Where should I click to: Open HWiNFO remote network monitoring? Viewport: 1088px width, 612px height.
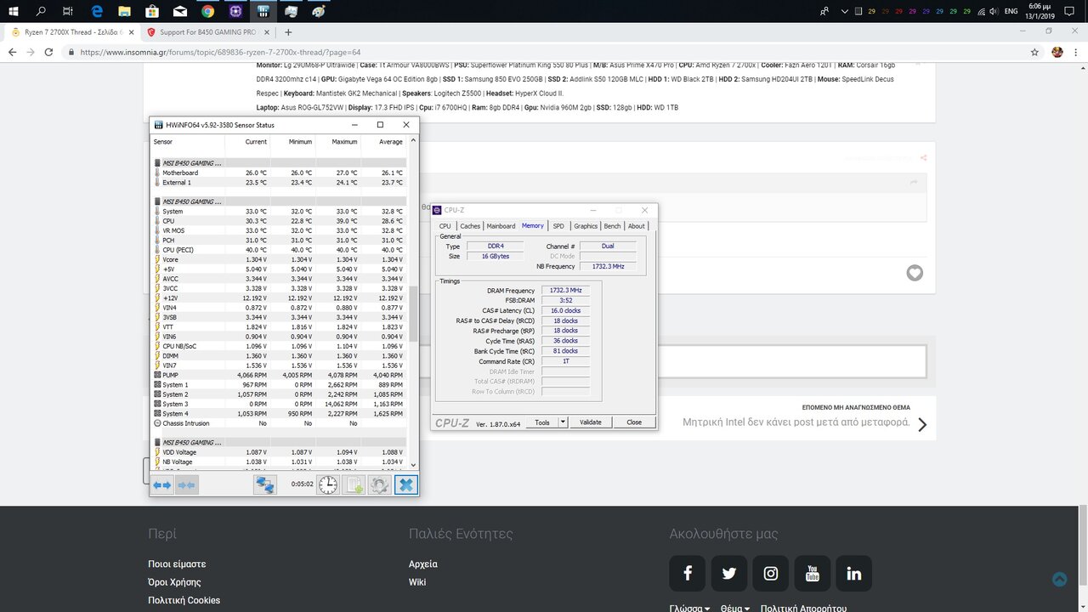click(265, 484)
